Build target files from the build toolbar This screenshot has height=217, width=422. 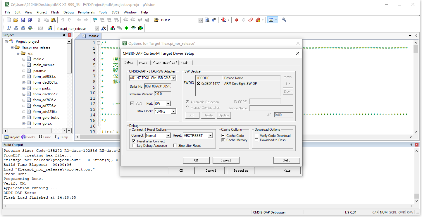point(16,28)
